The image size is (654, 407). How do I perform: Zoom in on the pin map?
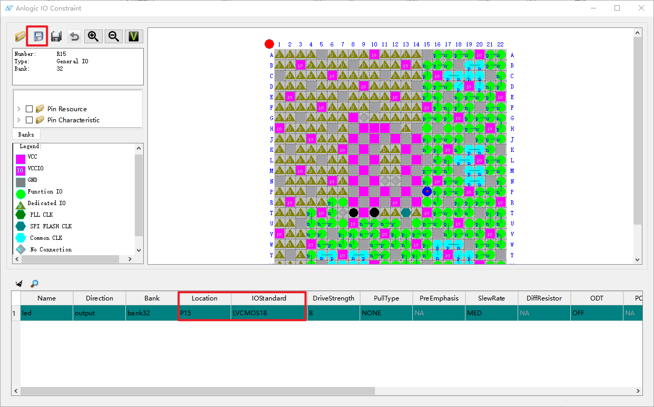(93, 36)
